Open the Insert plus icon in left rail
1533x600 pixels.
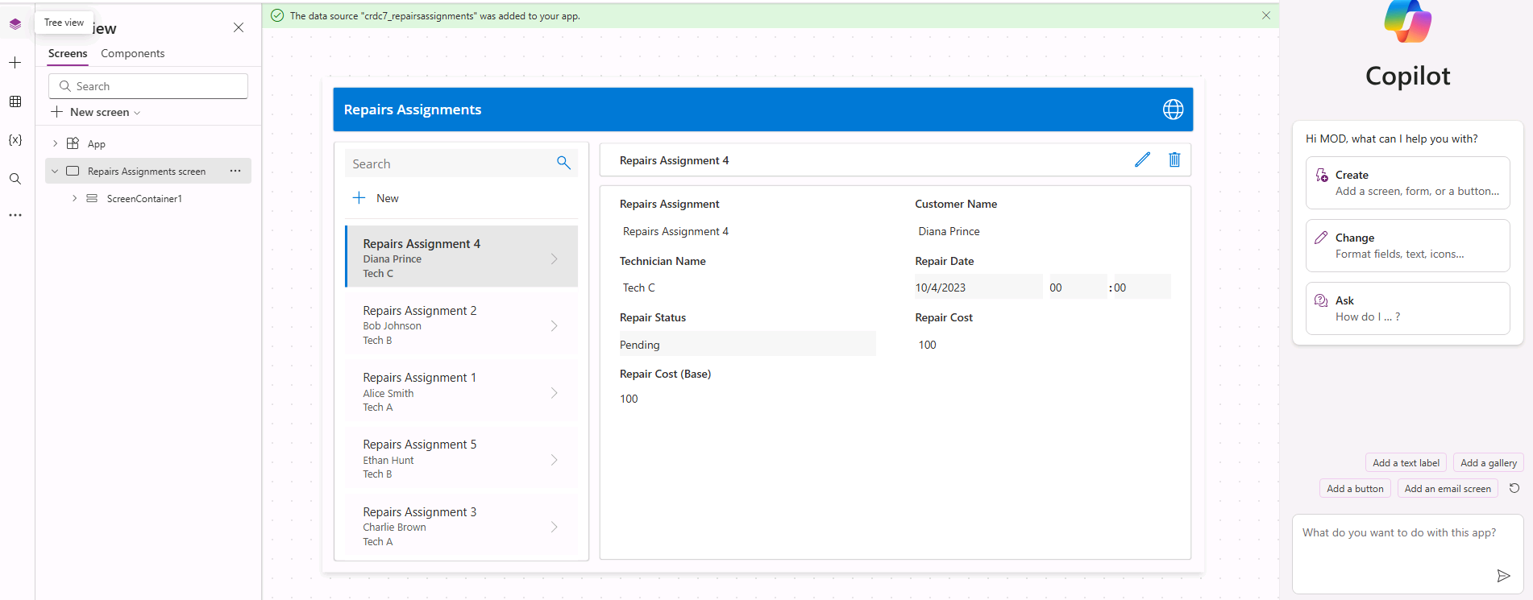pyautogui.click(x=15, y=63)
